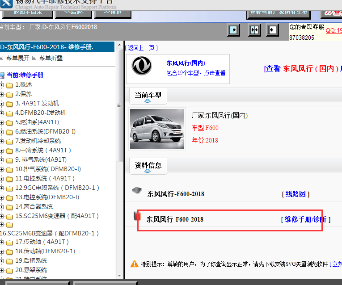Click the Dongfeng brand logo
The width and height of the screenshot is (342, 285).
(142, 66)
